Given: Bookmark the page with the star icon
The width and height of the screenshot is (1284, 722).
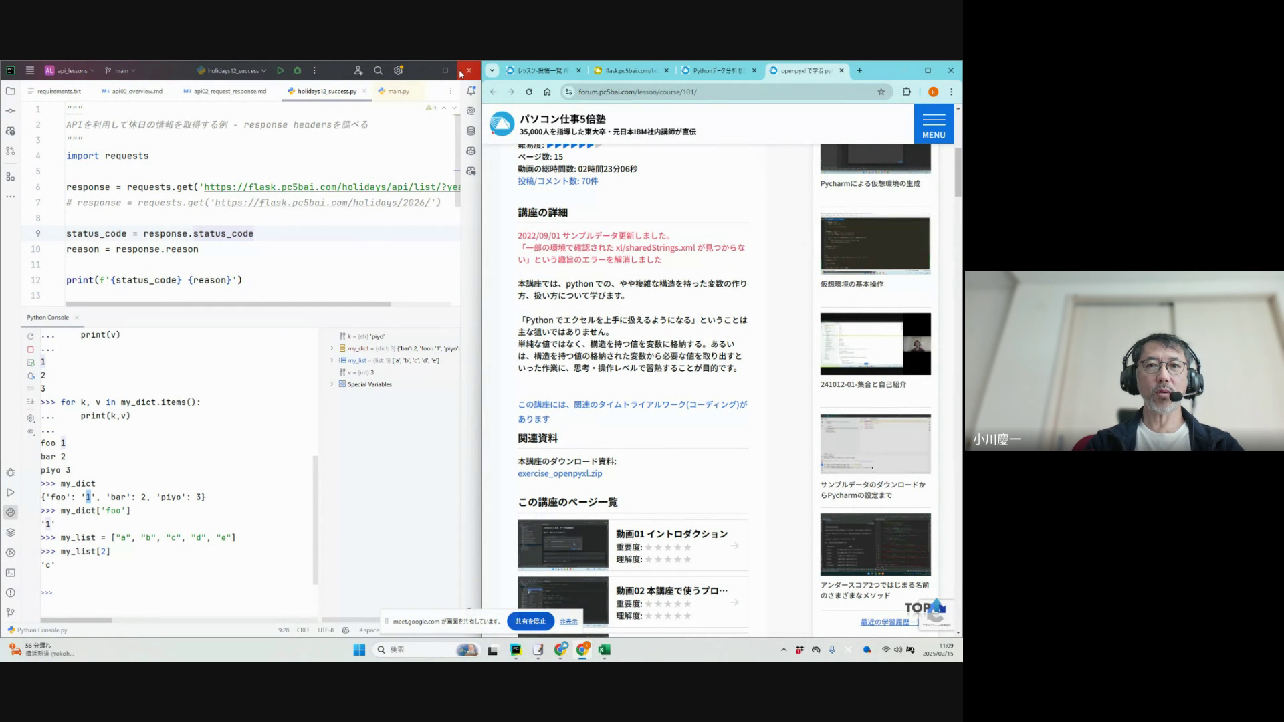Looking at the screenshot, I should (881, 92).
